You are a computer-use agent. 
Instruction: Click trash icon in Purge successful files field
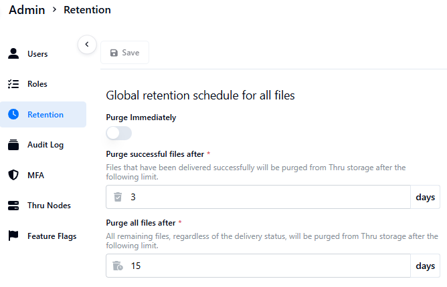coord(118,198)
